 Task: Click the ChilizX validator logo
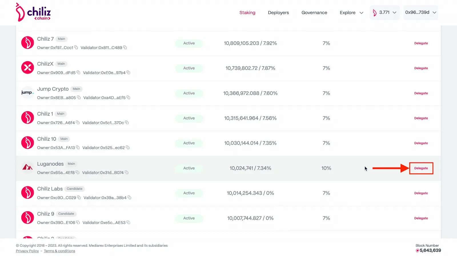click(x=28, y=67)
